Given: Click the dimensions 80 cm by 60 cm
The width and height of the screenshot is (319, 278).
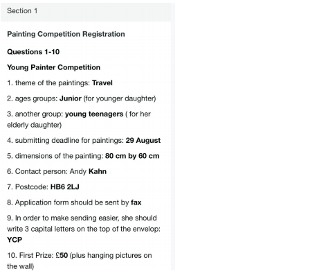Looking at the screenshot, I should point(132,156).
